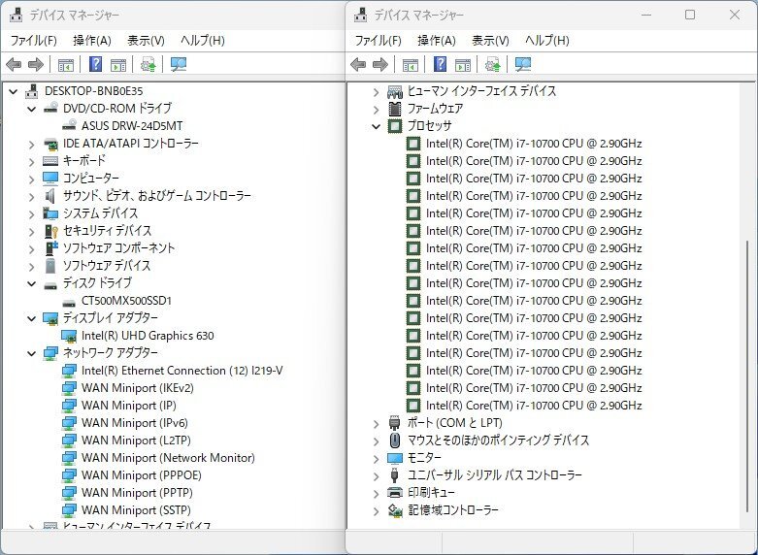Expand the 記憶域コントローラー category

click(x=377, y=511)
